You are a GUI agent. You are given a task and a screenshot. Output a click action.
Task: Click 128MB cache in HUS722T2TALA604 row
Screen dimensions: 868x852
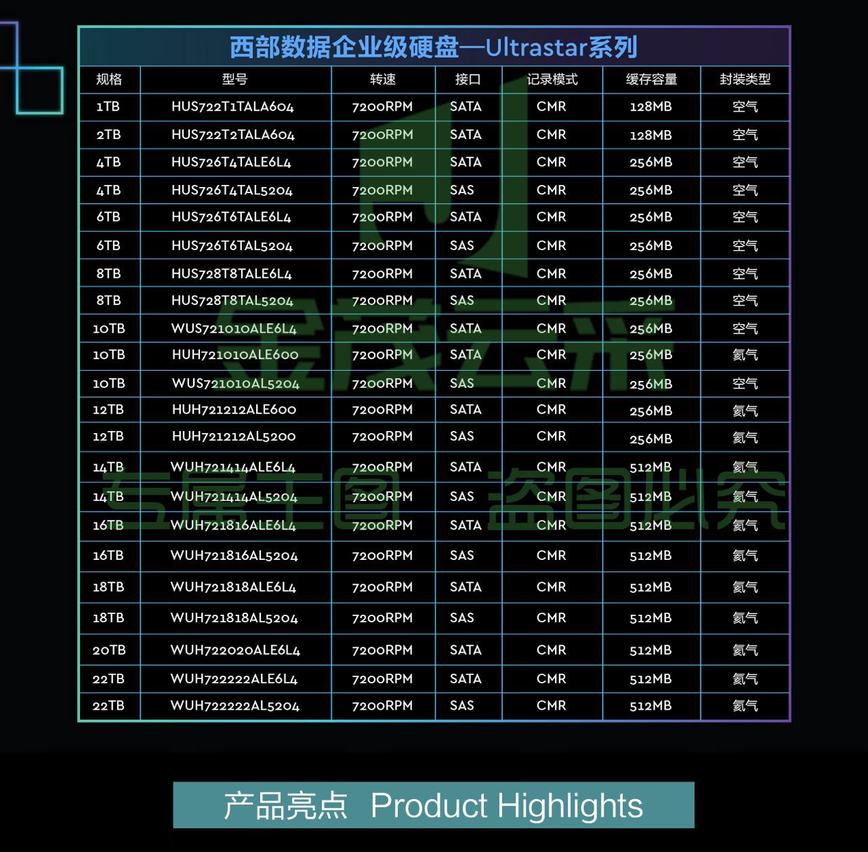pos(650,135)
